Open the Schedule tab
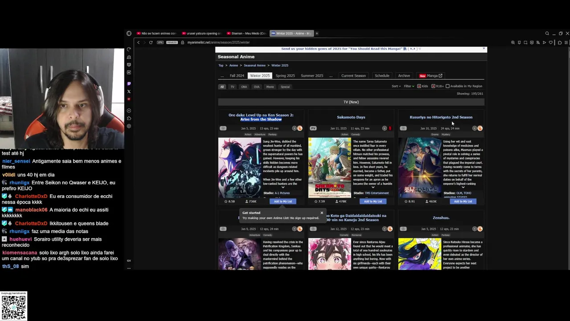This screenshot has height=321, width=570. (382, 76)
